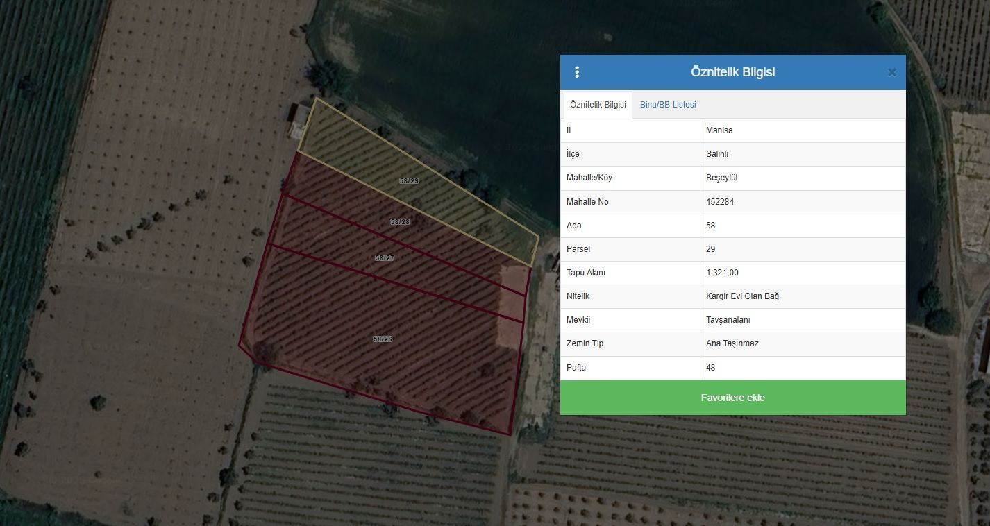Click the Salihli value in İlçe row
The image size is (990, 526).
(x=717, y=154)
